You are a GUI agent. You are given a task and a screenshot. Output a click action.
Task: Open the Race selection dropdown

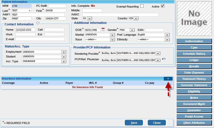point(113,39)
